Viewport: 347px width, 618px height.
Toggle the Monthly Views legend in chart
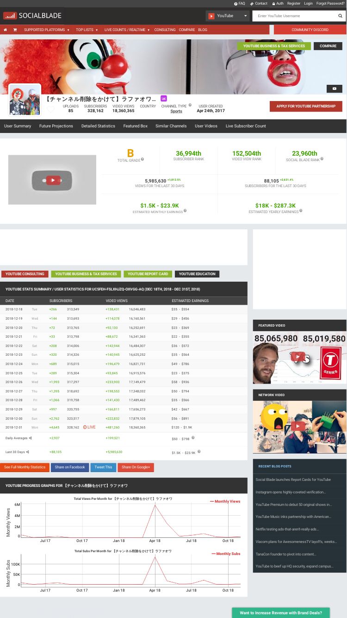click(225, 501)
